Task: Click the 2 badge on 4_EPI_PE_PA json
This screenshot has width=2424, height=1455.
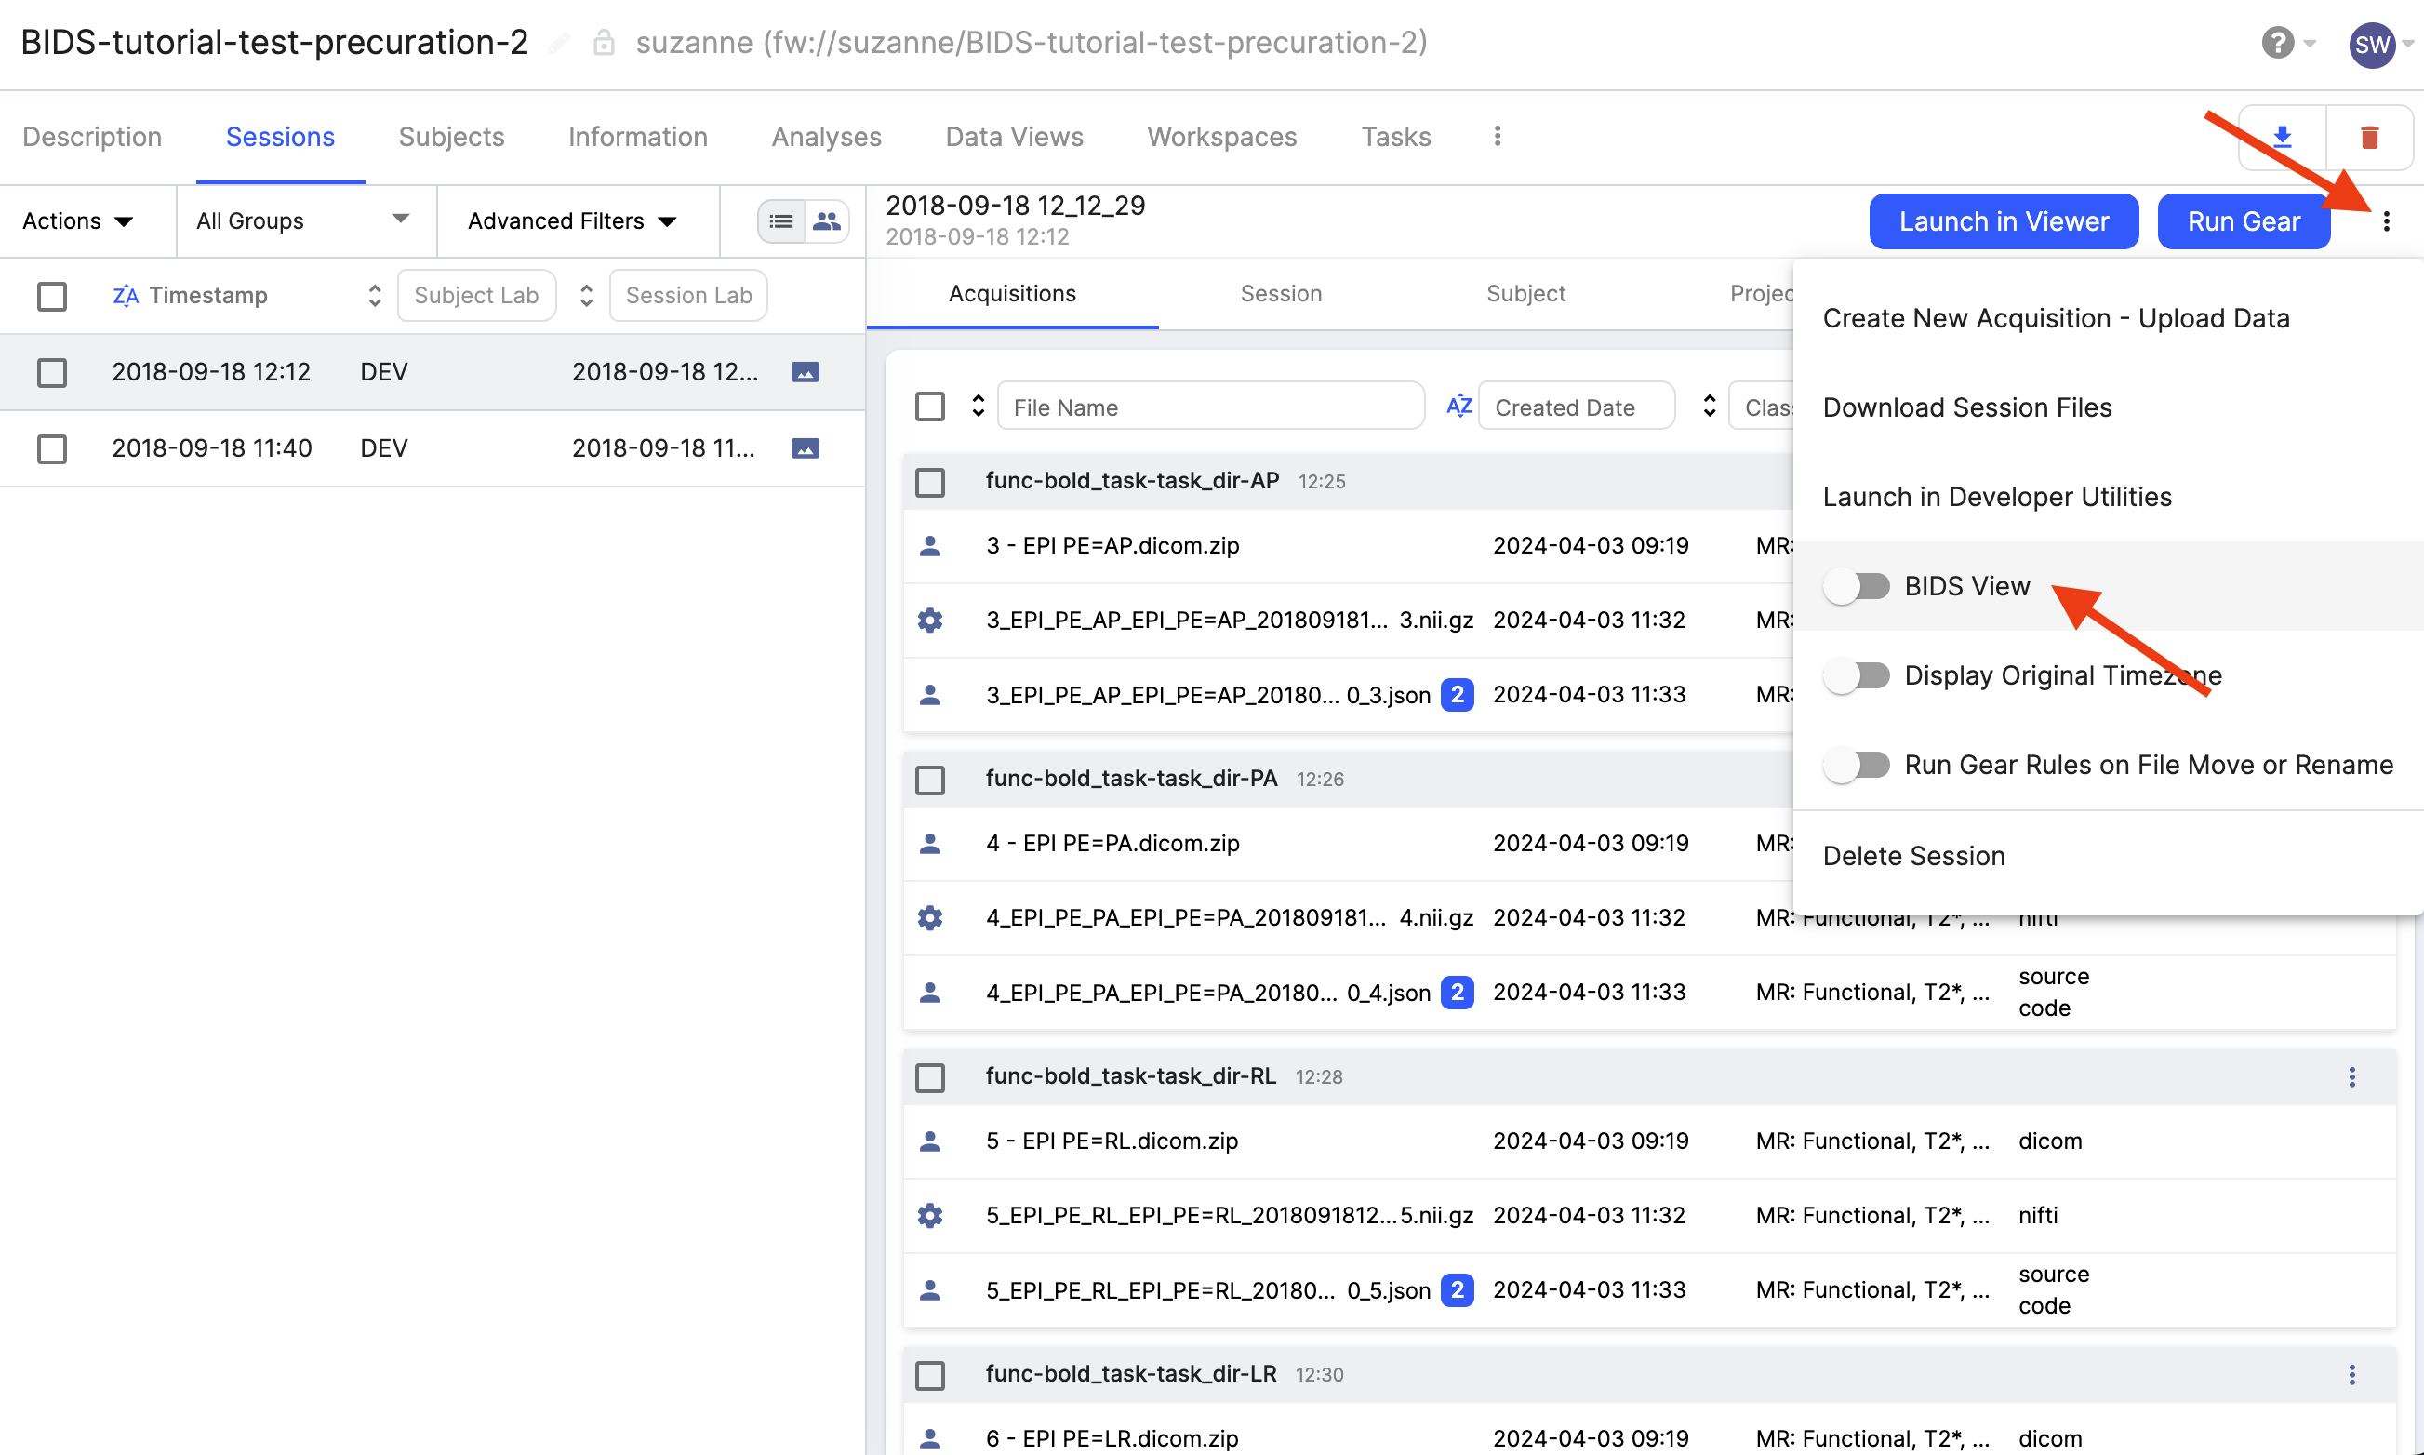Action: [1458, 993]
